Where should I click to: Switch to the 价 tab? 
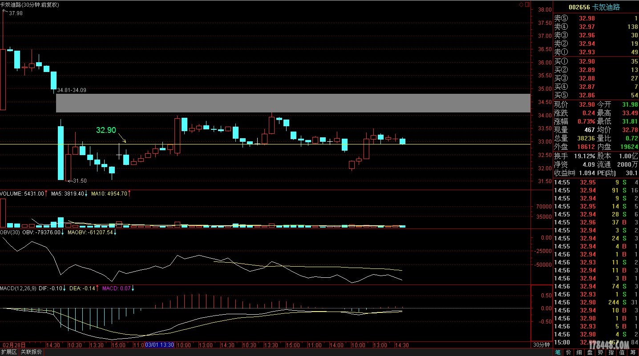(x=568, y=352)
